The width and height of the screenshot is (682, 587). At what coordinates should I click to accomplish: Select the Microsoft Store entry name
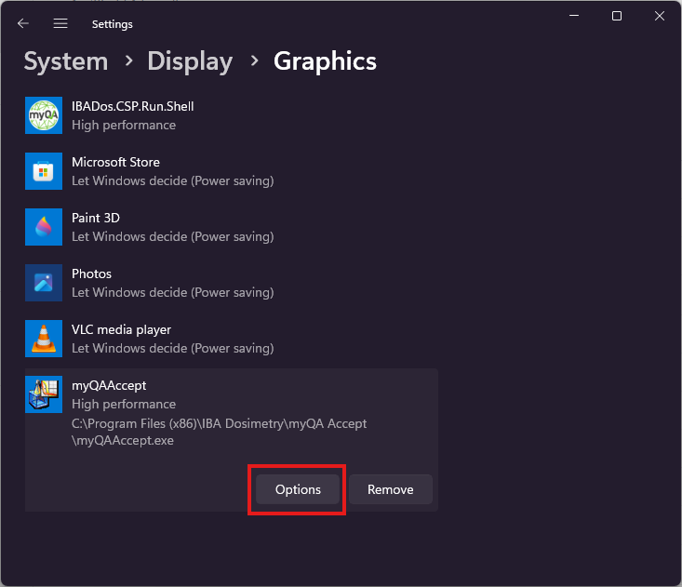115,162
